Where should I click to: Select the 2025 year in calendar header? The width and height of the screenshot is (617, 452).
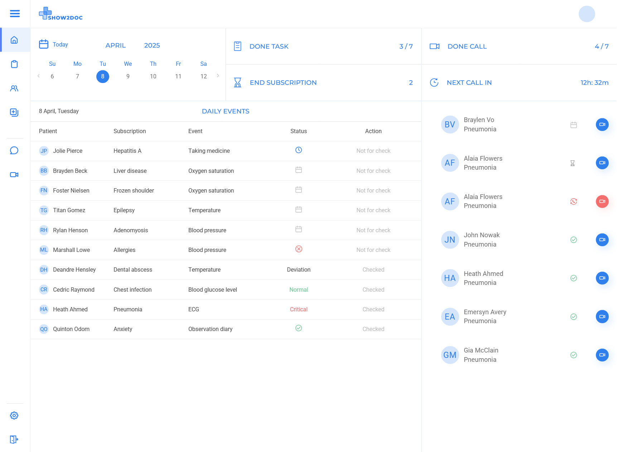(152, 45)
